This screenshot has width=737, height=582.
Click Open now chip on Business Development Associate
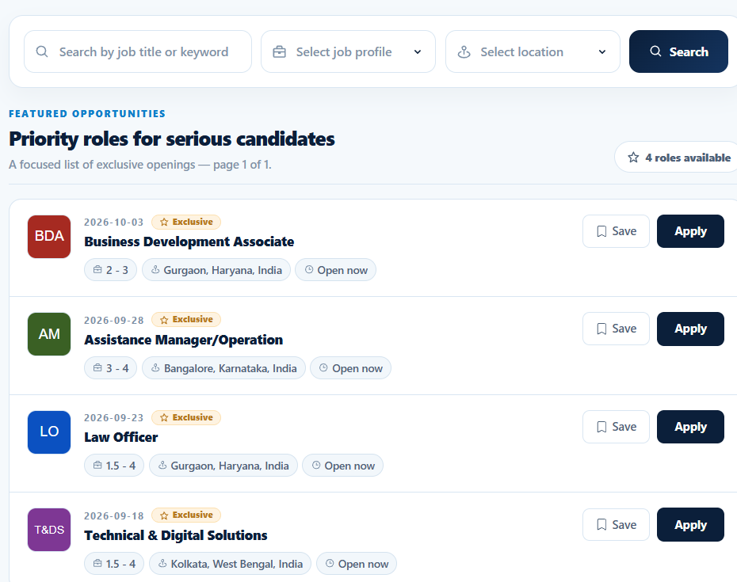tap(335, 270)
